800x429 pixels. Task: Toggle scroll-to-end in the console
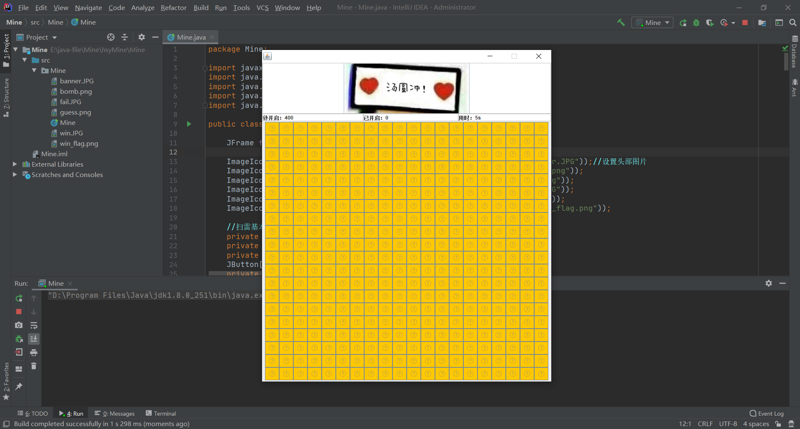pos(34,339)
